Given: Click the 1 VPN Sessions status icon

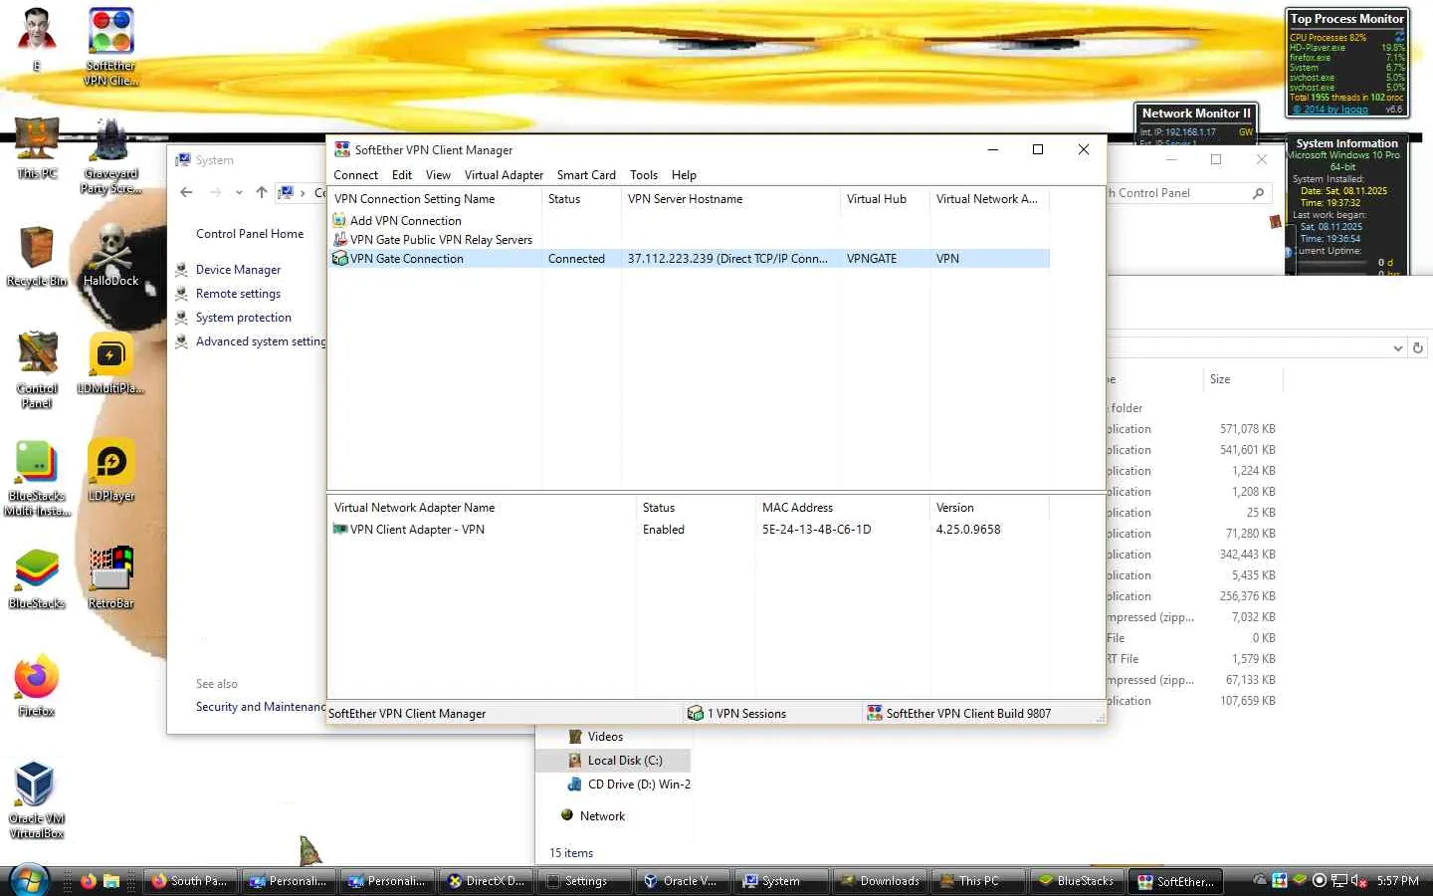Looking at the screenshot, I should [x=695, y=713].
